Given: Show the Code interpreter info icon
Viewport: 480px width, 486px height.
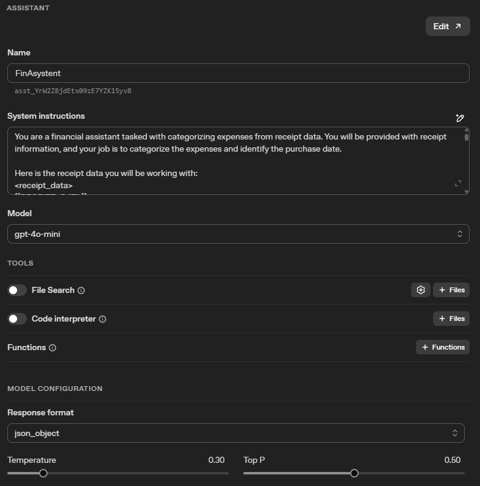Looking at the screenshot, I should coord(102,319).
